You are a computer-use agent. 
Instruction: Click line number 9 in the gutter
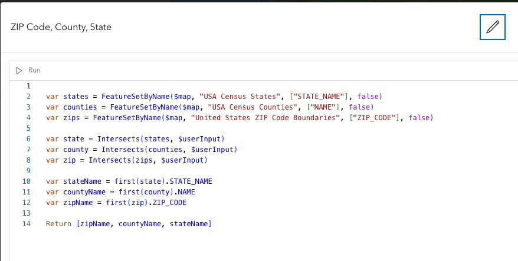28,171
